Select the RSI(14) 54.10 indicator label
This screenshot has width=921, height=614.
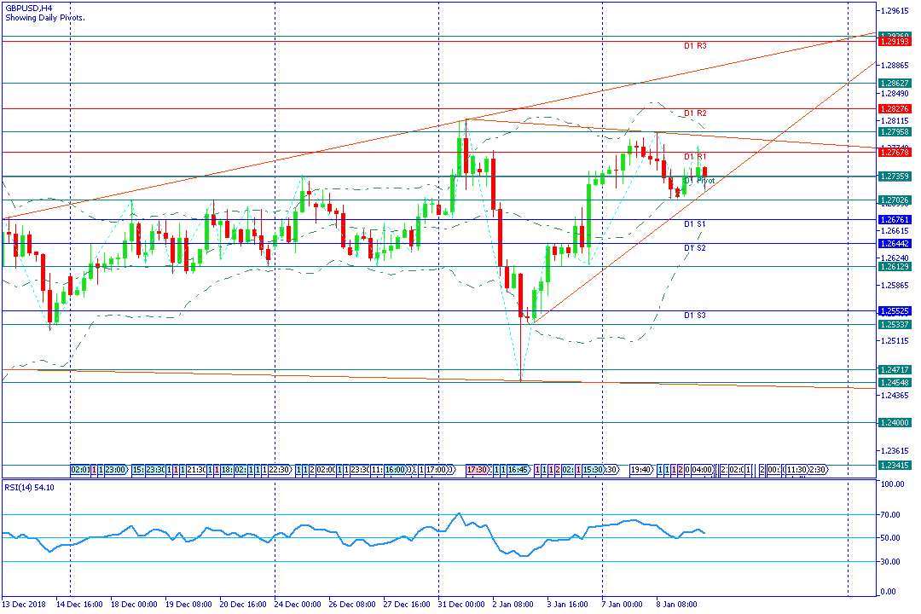31,488
